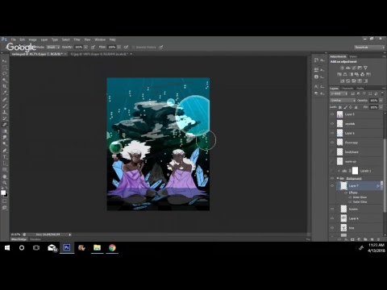
Task: Toggle Erase to History checkbox
Action: (x=133, y=48)
